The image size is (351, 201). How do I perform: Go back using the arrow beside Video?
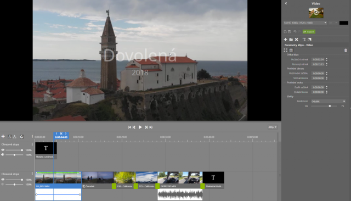coord(286,3)
